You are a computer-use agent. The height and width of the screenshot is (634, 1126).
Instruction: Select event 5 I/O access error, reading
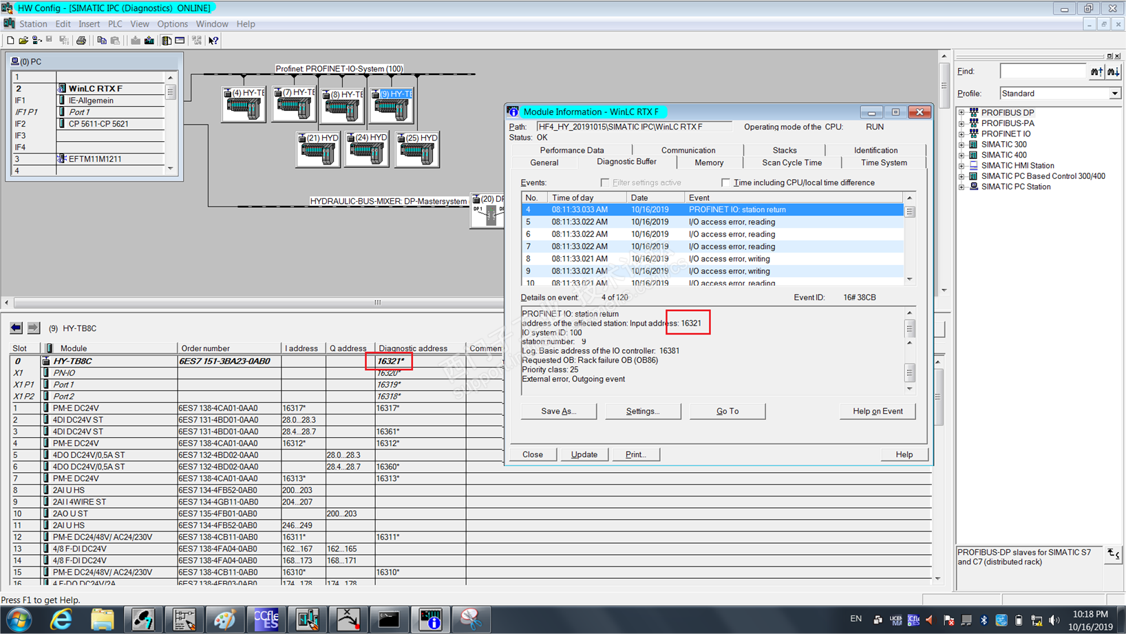point(712,222)
